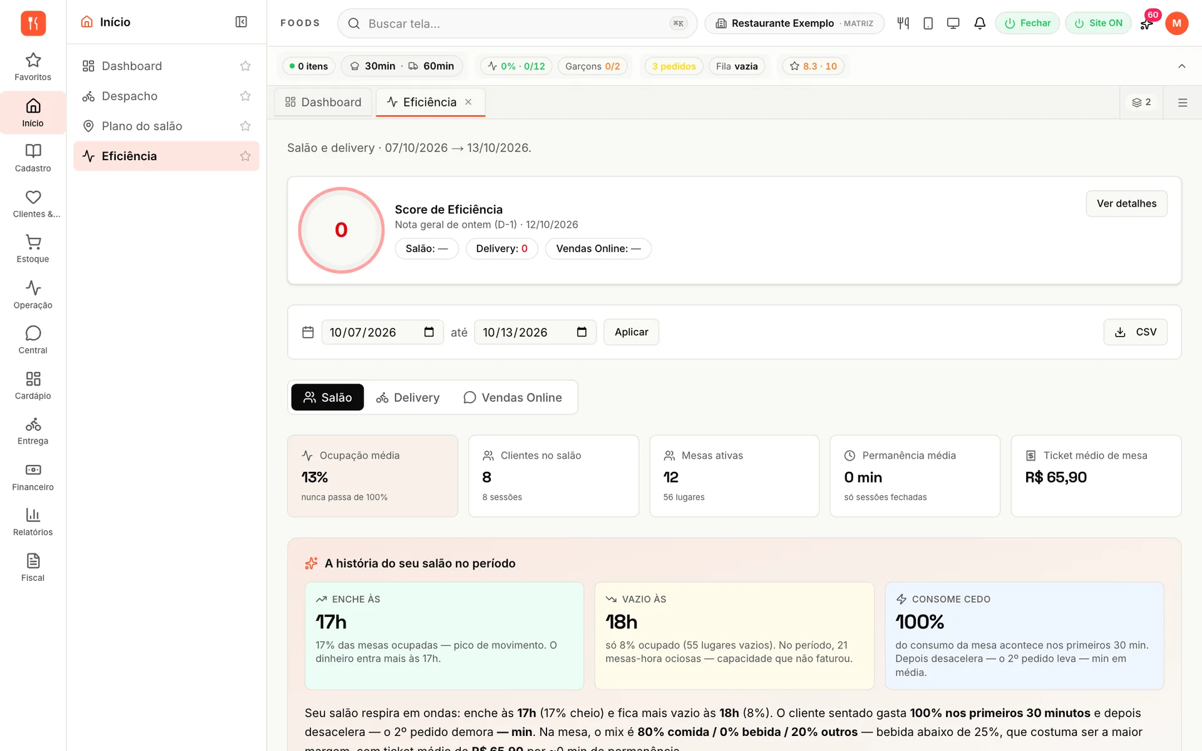Toggle the Site ON switch

pyautogui.click(x=1098, y=23)
